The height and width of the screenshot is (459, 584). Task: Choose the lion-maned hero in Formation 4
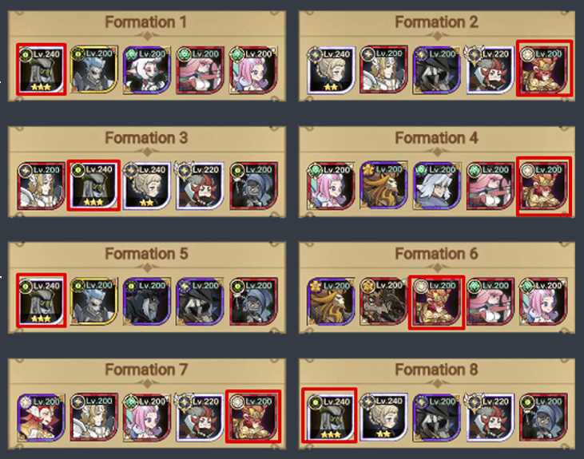click(x=383, y=185)
